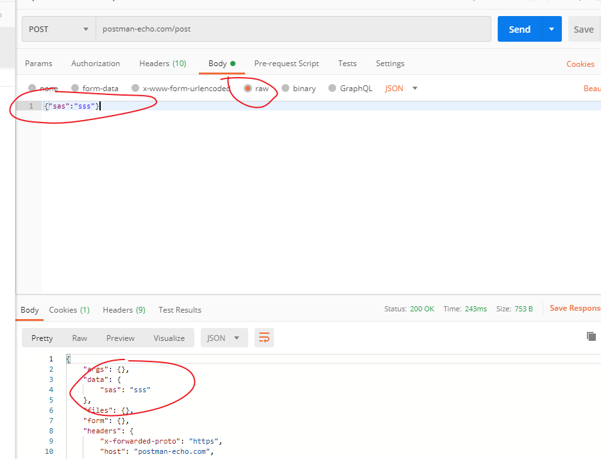Screen dimensions: 601x459
Task: Open request Headers (10) tab
Action: click(x=162, y=64)
